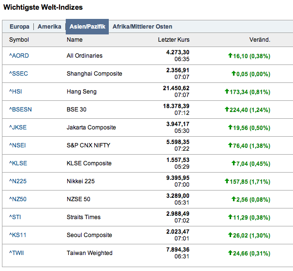Open the ^NZ50 symbol link
Image resolution: width=293 pixels, height=271 pixels.
tap(18, 199)
